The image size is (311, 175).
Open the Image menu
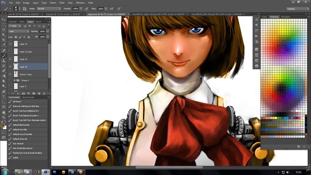click(x=26, y=3)
